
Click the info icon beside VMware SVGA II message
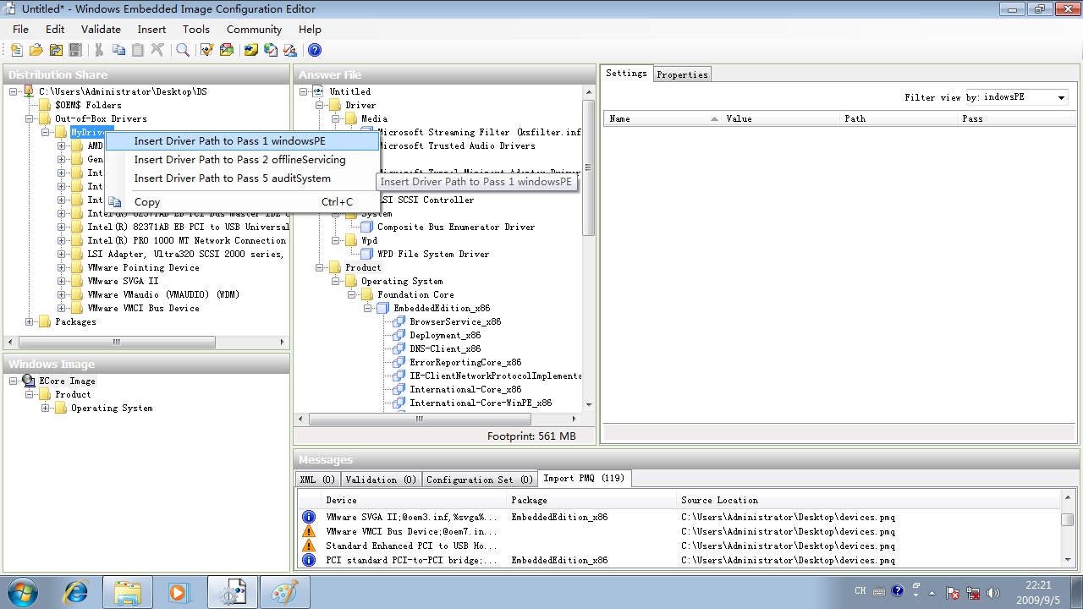point(309,517)
